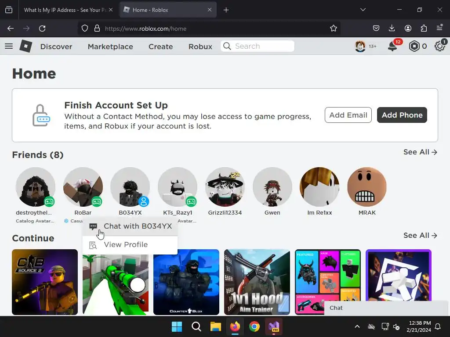The height and width of the screenshot is (337, 450).
Task: Close the What Is My IP Address tab
Action: (110, 10)
